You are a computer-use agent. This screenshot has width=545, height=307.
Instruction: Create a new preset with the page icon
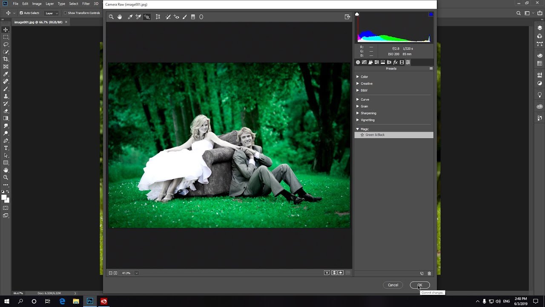(422, 273)
